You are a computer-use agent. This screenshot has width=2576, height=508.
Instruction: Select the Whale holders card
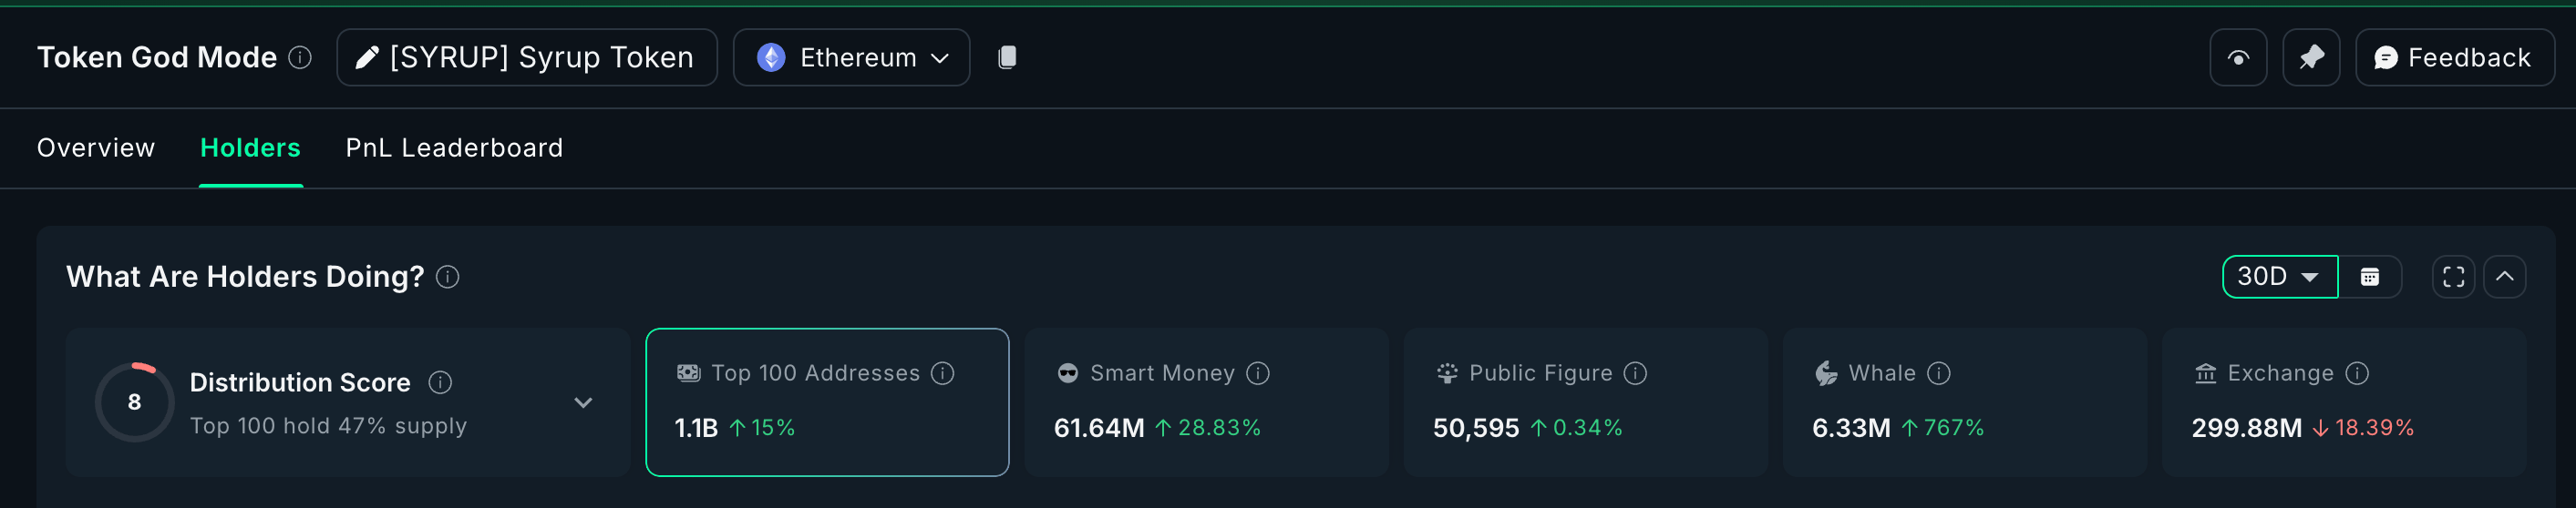tap(1964, 402)
